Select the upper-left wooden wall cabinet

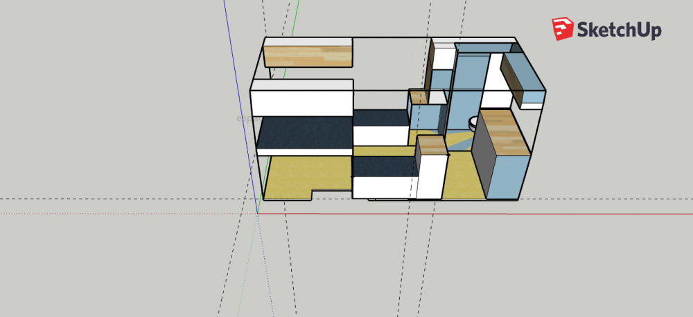click(309, 56)
